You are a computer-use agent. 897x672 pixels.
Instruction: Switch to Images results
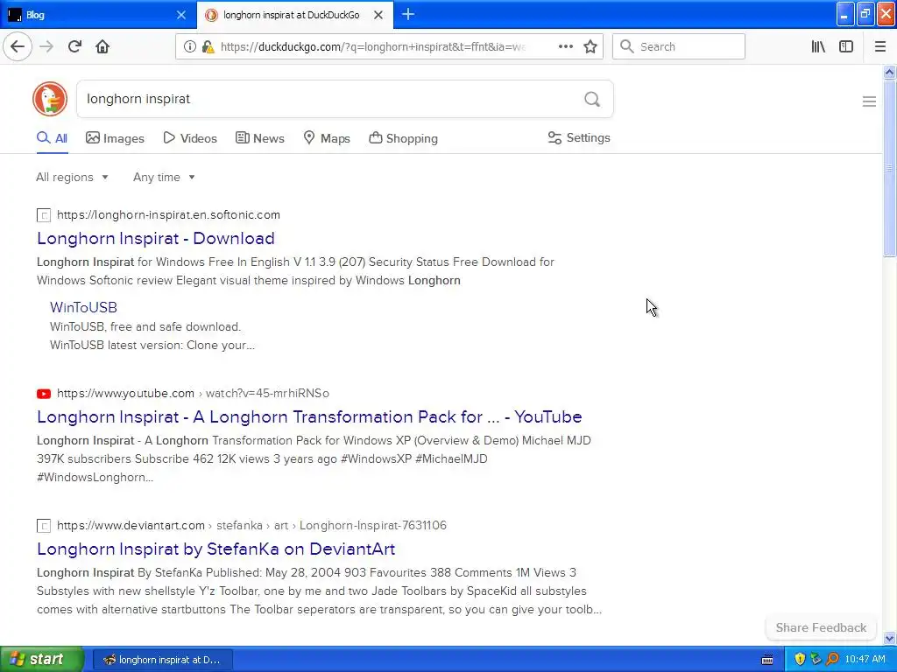tap(115, 138)
